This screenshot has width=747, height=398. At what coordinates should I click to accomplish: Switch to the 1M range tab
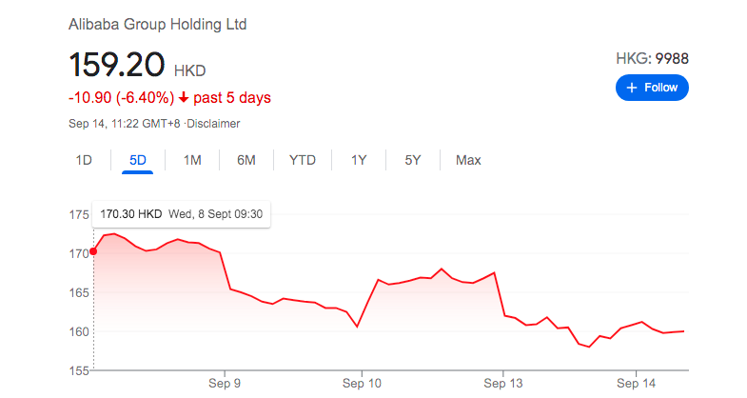pos(192,160)
